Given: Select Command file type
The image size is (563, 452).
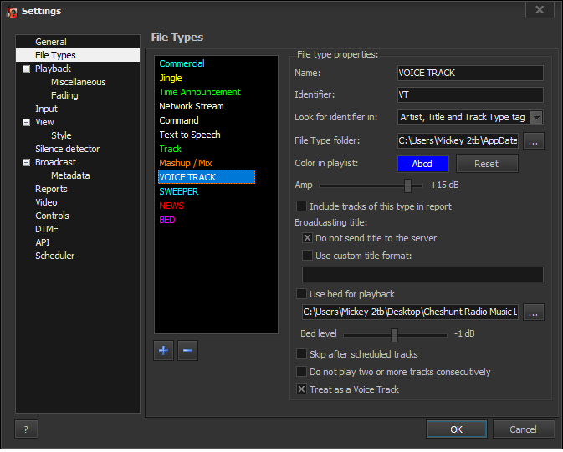Looking at the screenshot, I should click(x=179, y=120).
